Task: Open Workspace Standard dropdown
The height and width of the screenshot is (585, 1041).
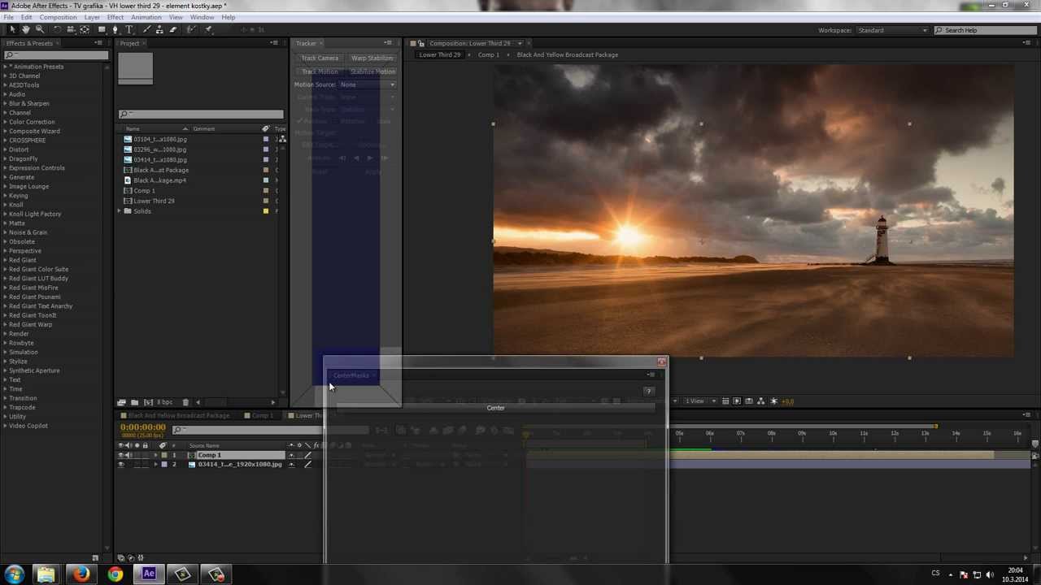Action: (891, 30)
